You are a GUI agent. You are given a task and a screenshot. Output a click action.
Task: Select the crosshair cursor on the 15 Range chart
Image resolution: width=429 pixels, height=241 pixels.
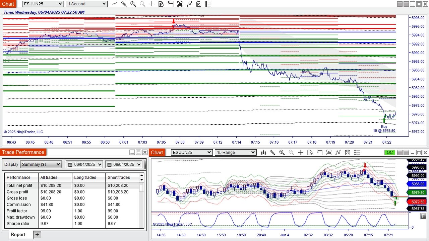pos(301,153)
